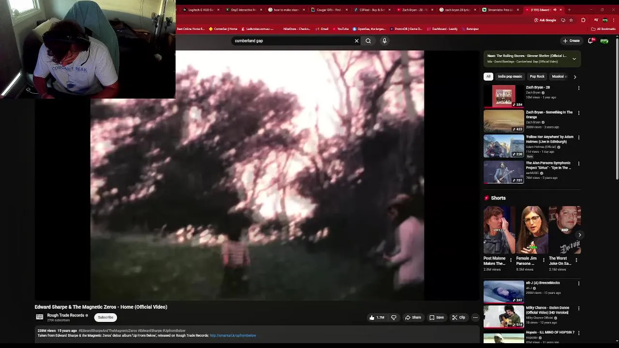This screenshot has width=619, height=348.
Task: Open options for Alan Parsons Symphonic video
Action: 578,163
